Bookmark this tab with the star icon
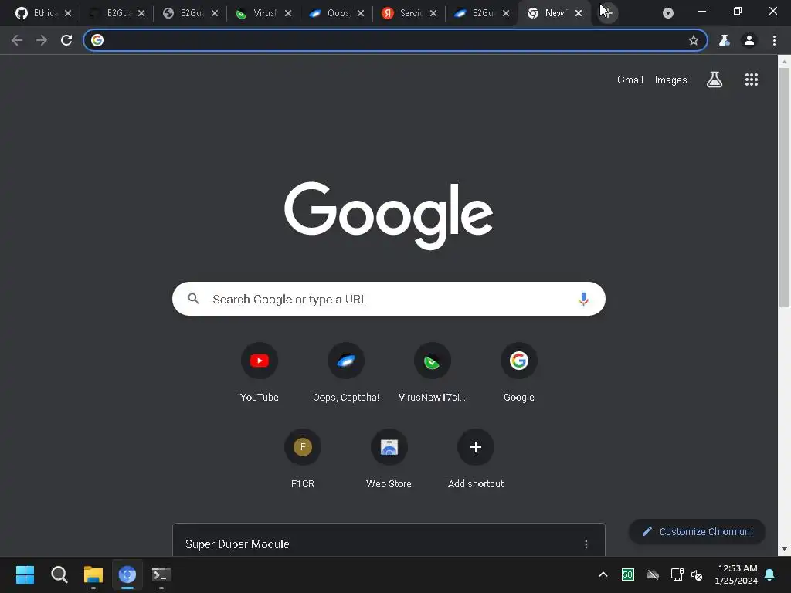Image resolution: width=791 pixels, height=593 pixels. coord(694,40)
